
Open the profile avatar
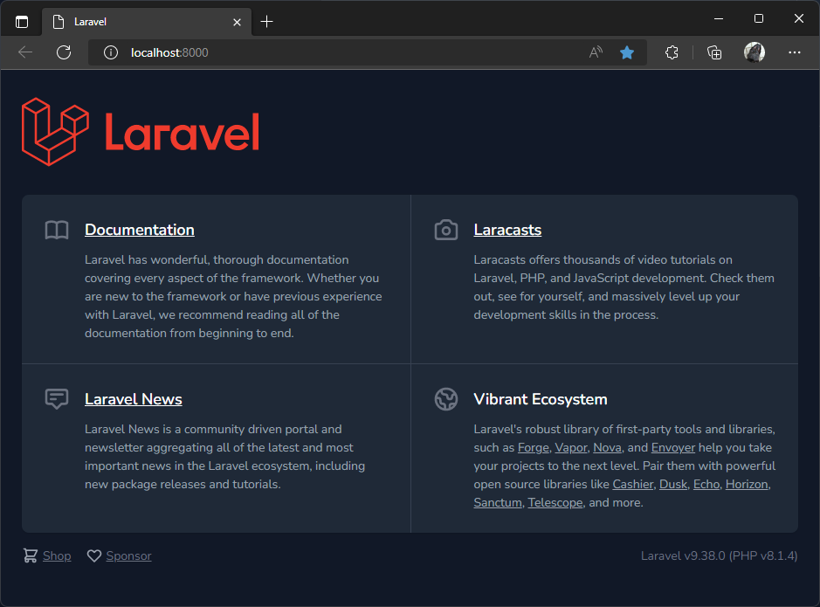coord(755,52)
